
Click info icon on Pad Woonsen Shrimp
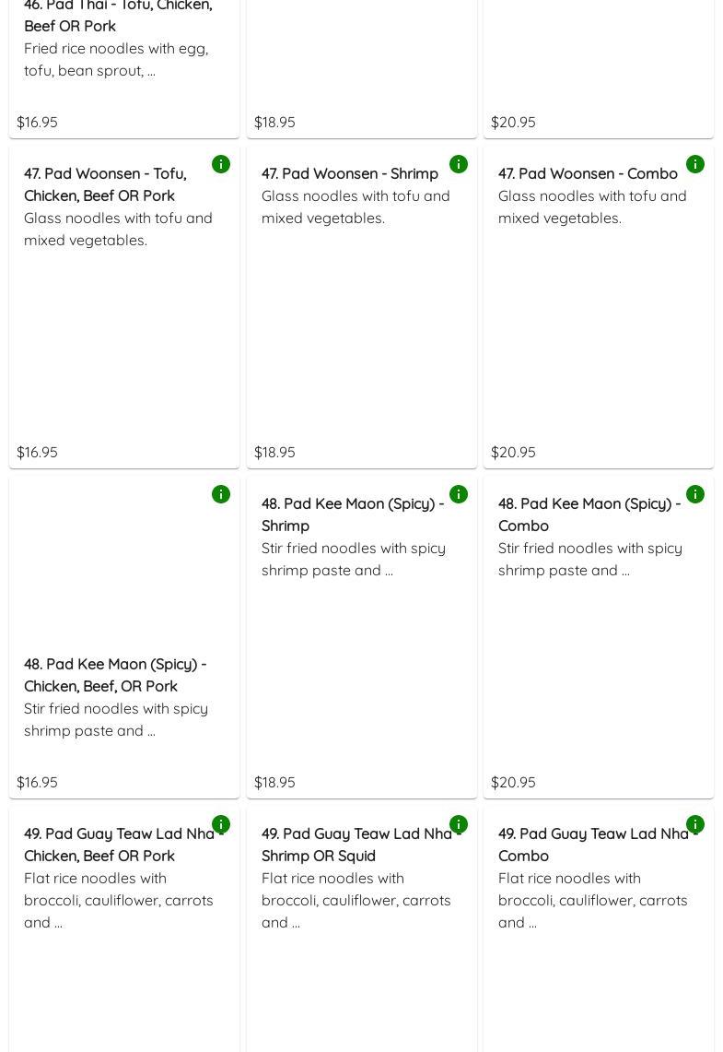459,164
